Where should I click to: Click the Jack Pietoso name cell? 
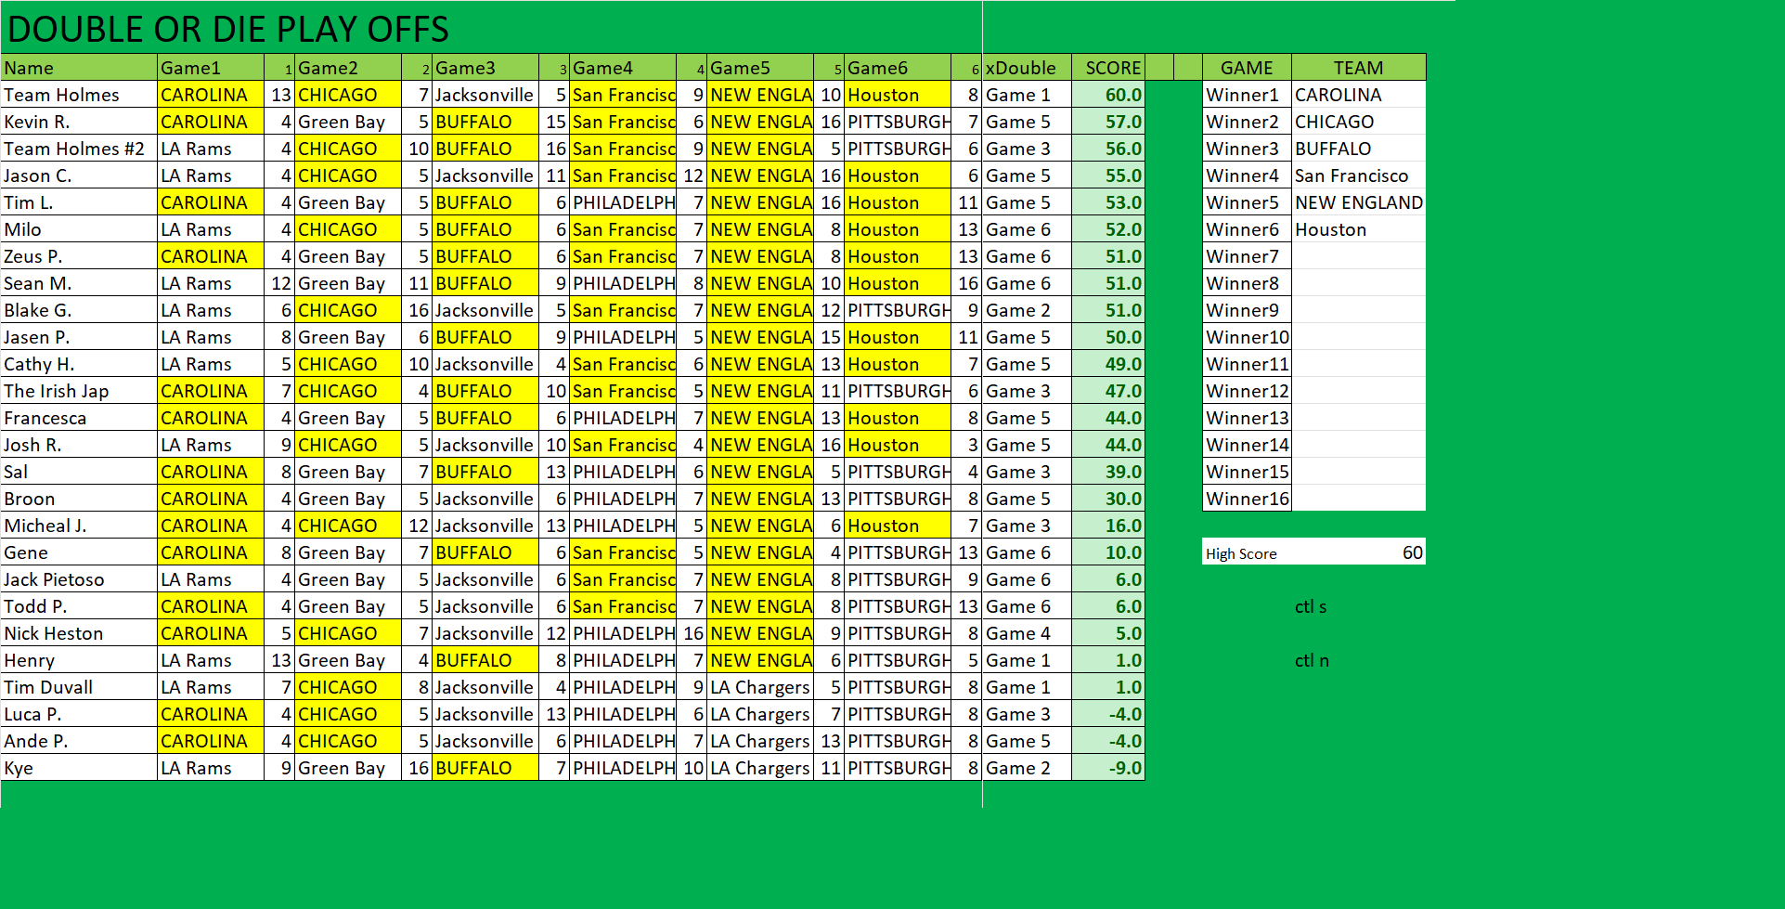pyautogui.click(x=79, y=579)
